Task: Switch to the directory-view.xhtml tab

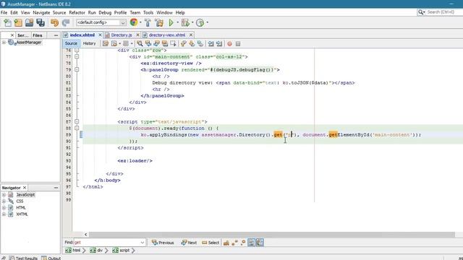Action: (x=167, y=35)
